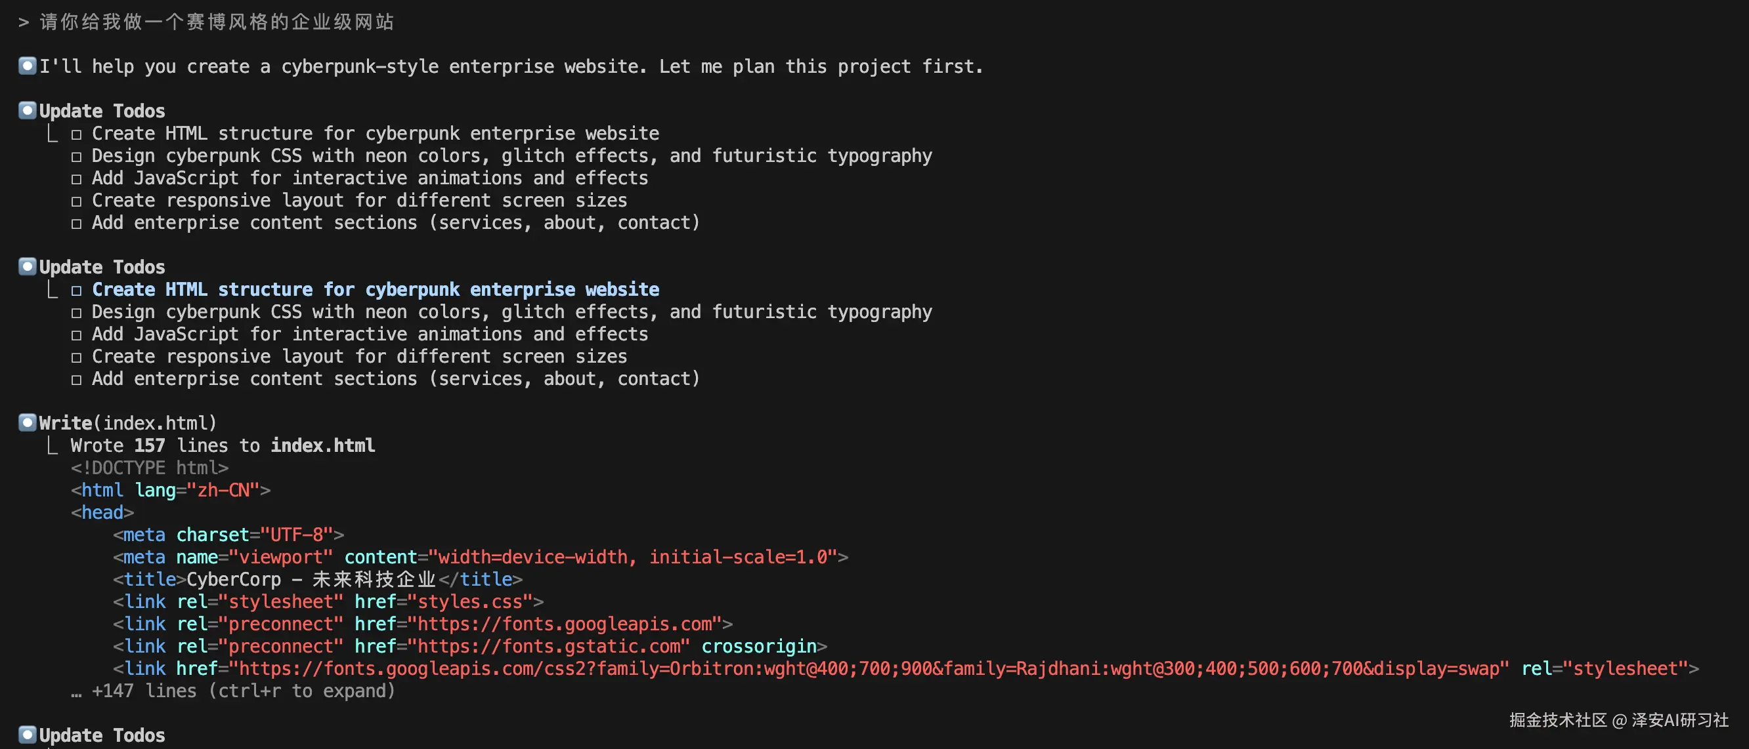Click the ellipsis before +147 lines
The image size is (1749, 749).
[x=76, y=692]
